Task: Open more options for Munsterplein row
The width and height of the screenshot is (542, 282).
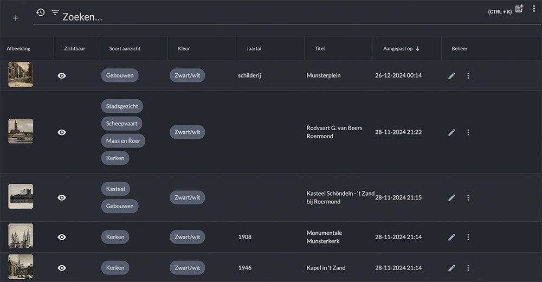Action: [468, 76]
